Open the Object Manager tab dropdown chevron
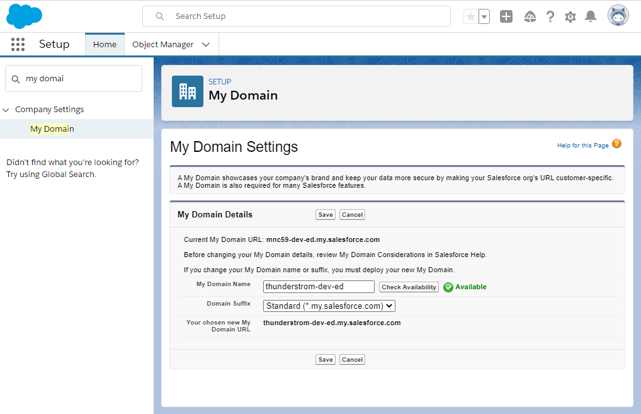The height and width of the screenshot is (414, 641). (x=206, y=45)
